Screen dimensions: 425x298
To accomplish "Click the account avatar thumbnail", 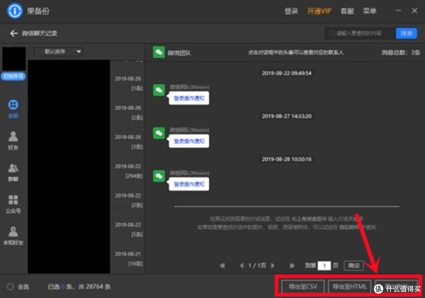I will 14,59.
